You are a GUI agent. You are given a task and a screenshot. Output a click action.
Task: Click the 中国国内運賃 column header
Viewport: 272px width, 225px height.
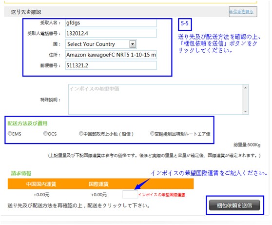click(x=41, y=184)
